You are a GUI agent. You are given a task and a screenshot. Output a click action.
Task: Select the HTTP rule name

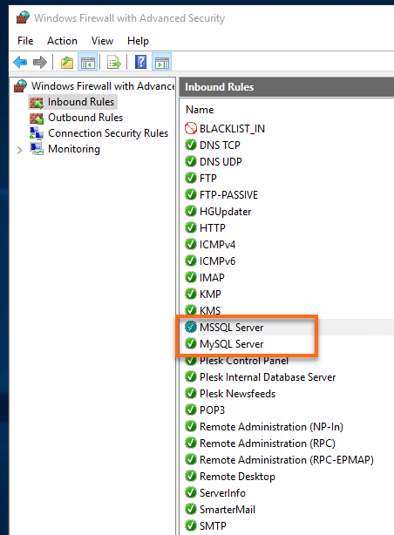(x=213, y=228)
